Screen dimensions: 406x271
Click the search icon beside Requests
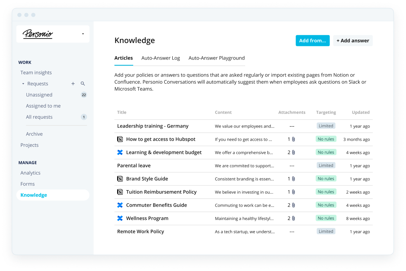[x=83, y=84]
